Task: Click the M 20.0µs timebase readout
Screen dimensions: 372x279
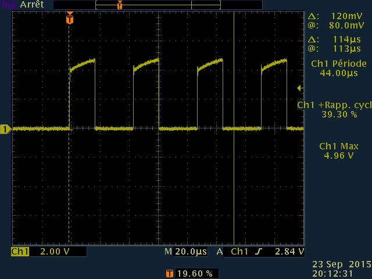Action: click(x=186, y=252)
